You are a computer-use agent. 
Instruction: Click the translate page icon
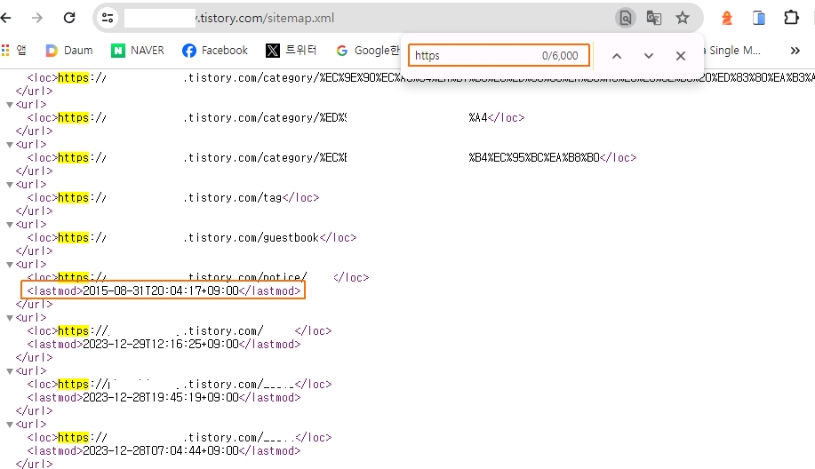[x=654, y=18]
